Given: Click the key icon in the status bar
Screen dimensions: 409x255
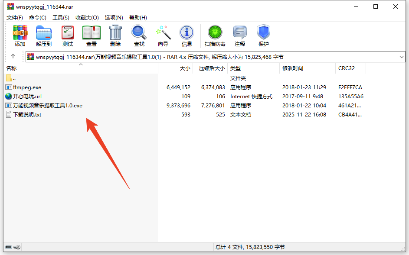Looking at the screenshot, I should click(17, 247).
